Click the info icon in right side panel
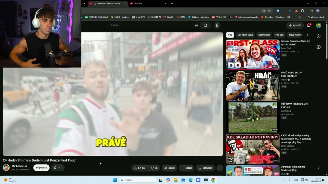The image size is (328, 184). coord(319,36)
